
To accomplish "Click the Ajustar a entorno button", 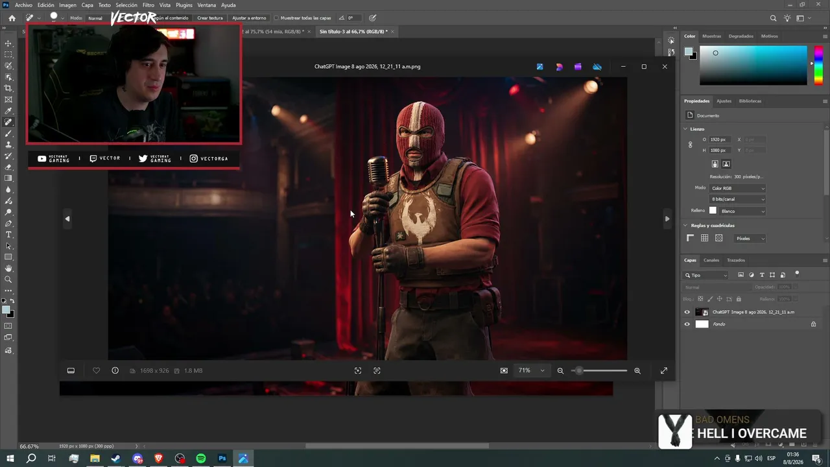I will (x=250, y=18).
